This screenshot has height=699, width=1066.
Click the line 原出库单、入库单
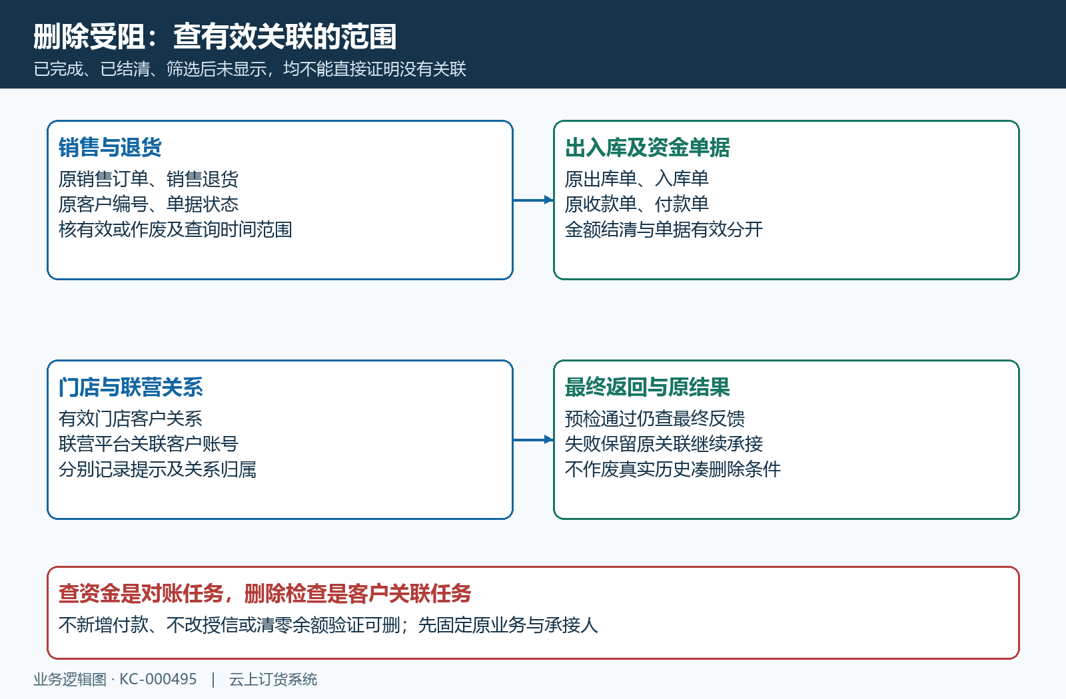click(x=636, y=179)
